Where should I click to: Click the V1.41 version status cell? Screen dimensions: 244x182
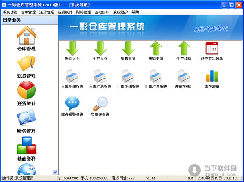150,178
